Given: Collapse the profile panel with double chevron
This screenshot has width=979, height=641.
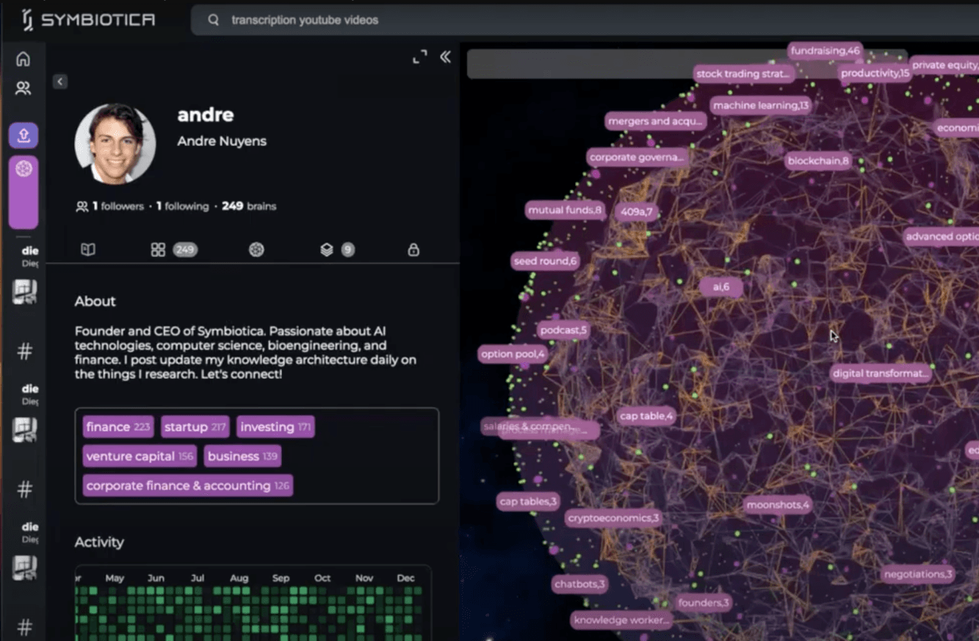Looking at the screenshot, I should coord(445,57).
